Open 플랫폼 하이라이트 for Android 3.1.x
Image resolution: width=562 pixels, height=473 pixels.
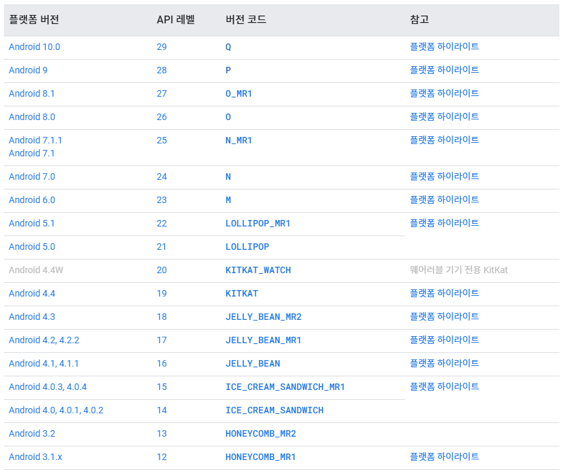(x=445, y=457)
